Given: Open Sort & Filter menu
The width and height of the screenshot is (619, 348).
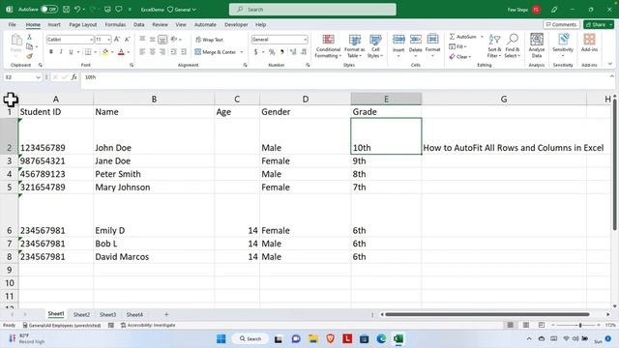Looking at the screenshot, I should [x=494, y=46].
